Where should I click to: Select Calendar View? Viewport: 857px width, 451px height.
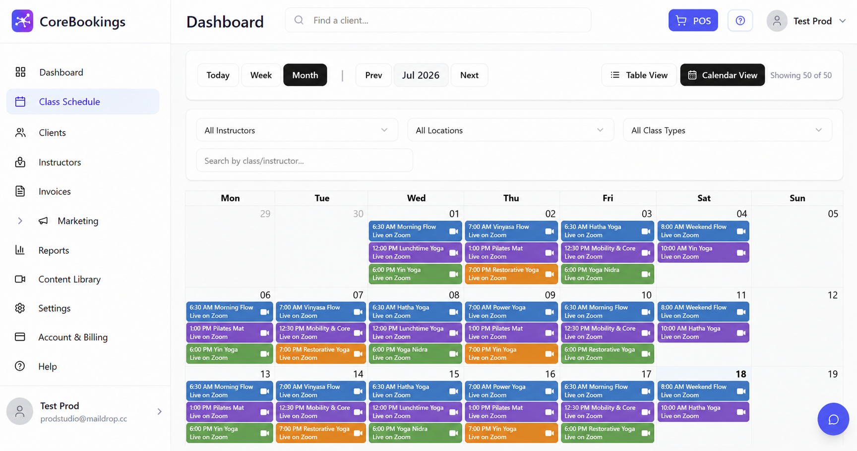click(722, 75)
